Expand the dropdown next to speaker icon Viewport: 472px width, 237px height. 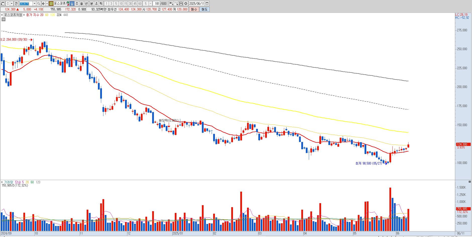47,4
